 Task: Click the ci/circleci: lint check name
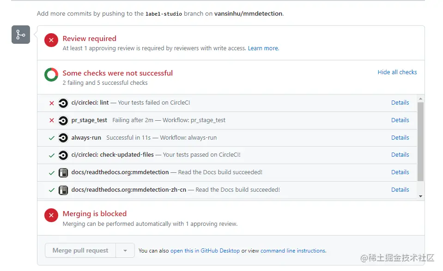90,103
